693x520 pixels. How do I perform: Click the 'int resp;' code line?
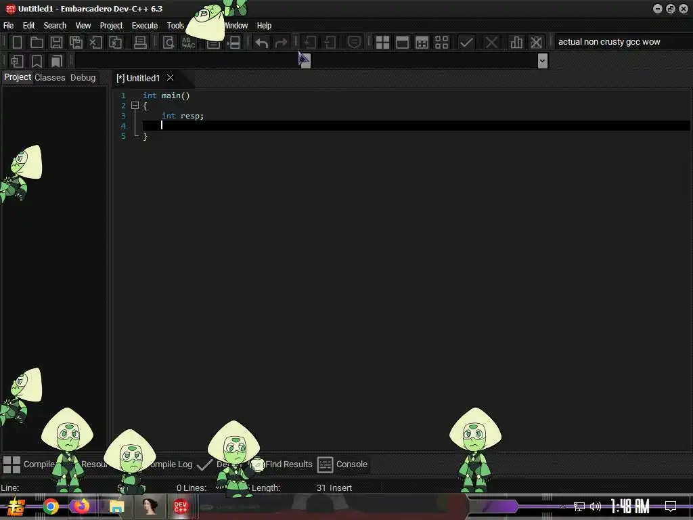coord(183,116)
